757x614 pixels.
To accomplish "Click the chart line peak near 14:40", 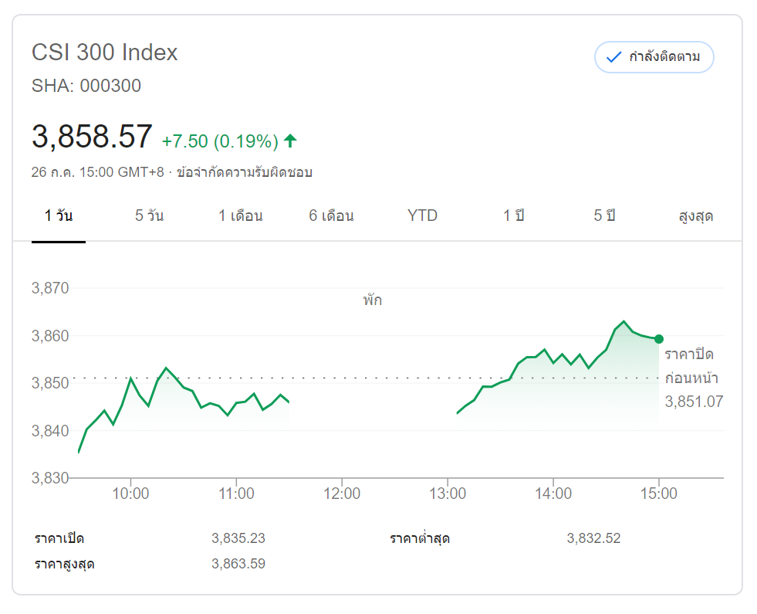I will (624, 321).
